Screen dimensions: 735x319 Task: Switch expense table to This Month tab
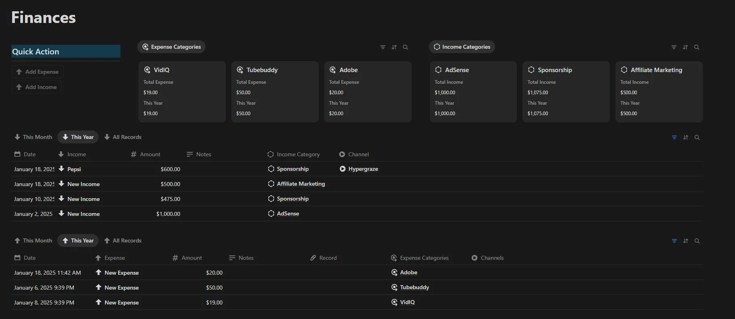(x=34, y=240)
